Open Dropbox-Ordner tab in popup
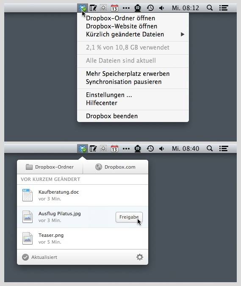The image size is (241, 286). coord(50,167)
